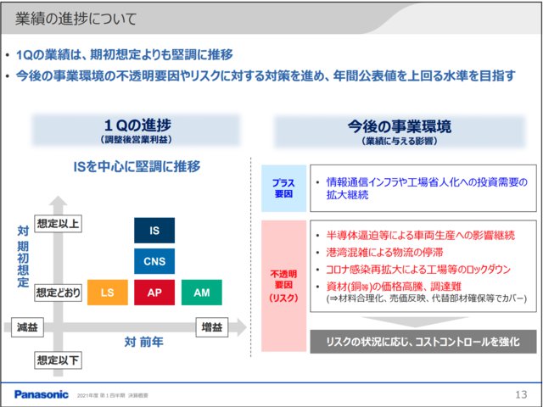Image resolution: width=543 pixels, height=407 pixels.
Task: Click the page number 13
Action: point(521,394)
